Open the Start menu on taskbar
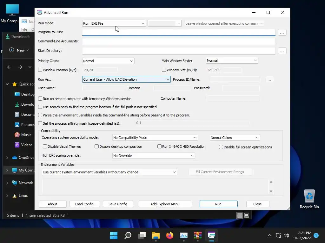The width and height of the screenshot is (325, 243). point(114,235)
